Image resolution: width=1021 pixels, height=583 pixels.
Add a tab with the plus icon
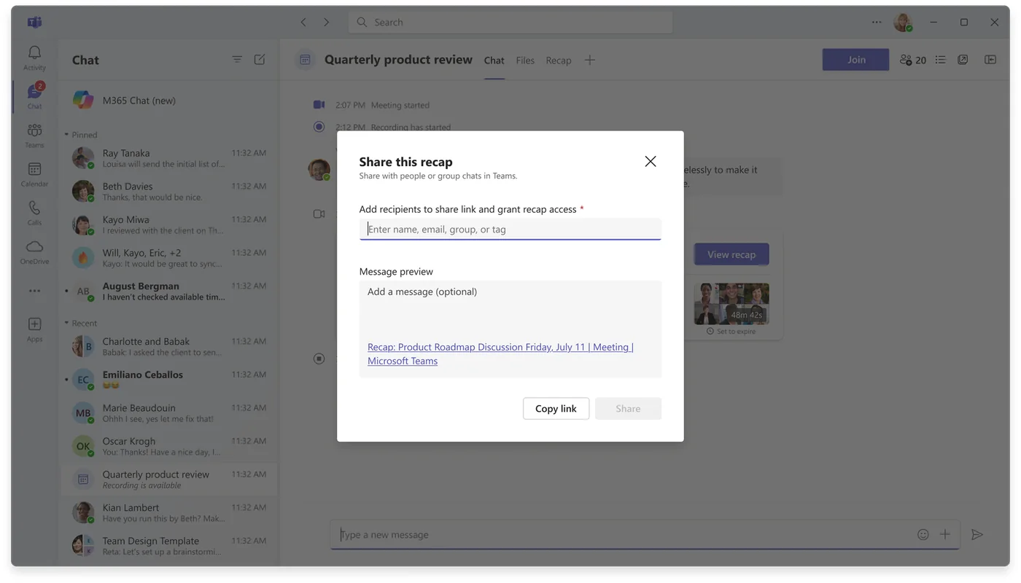pos(589,60)
